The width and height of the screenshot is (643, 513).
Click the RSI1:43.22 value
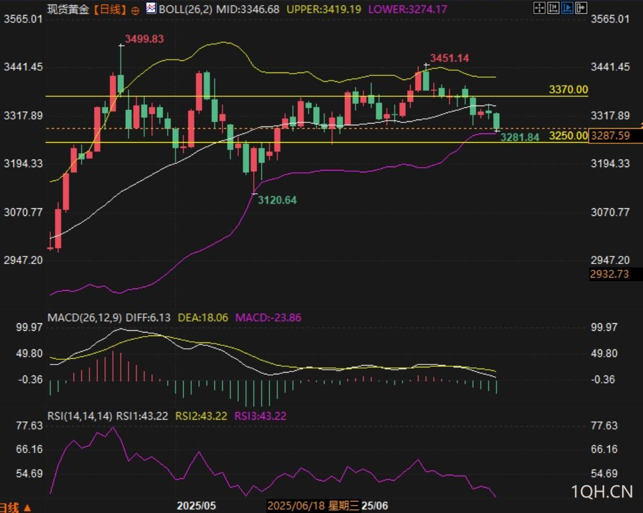pyautogui.click(x=142, y=416)
